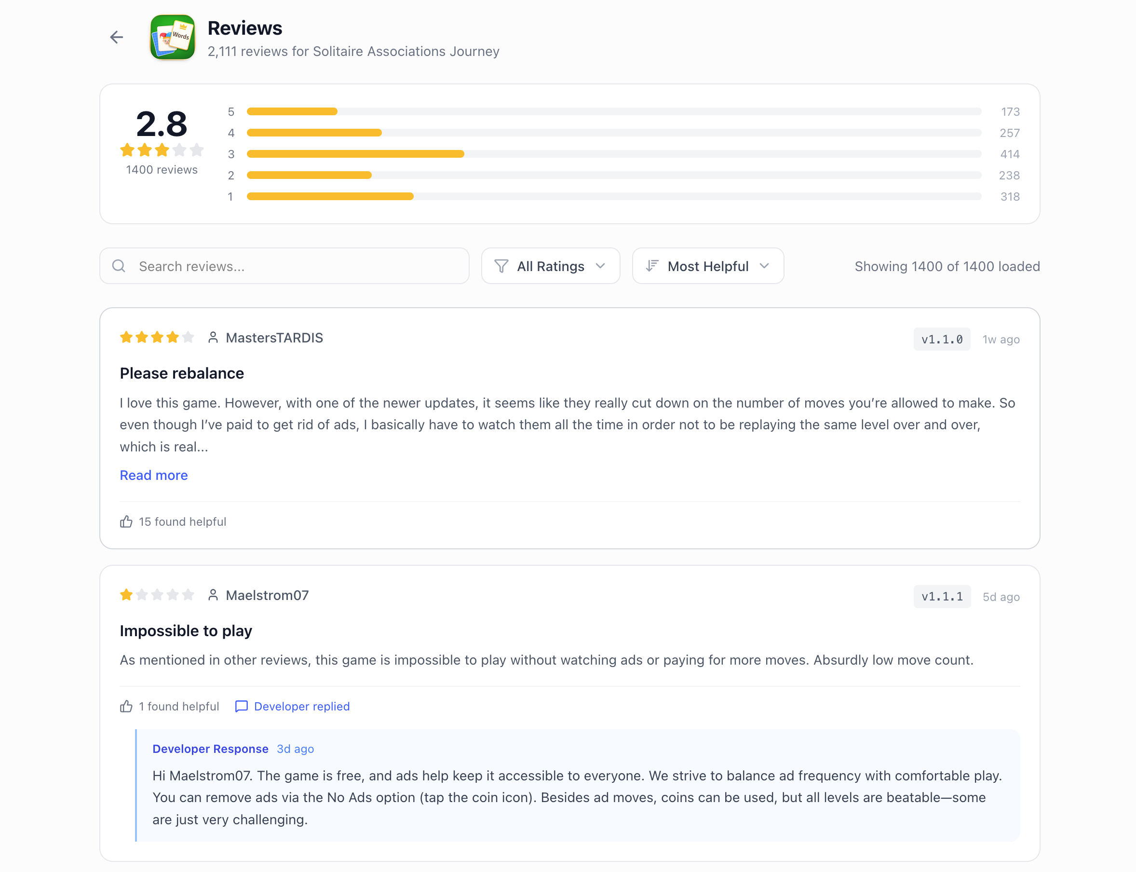Click the Solitaire Associations Journey app icon

tap(173, 37)
